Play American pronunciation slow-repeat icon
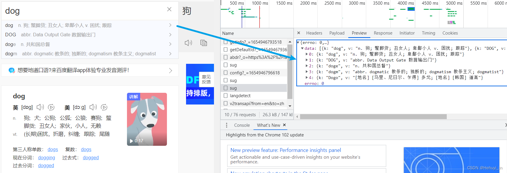Viewport: 507px width, 173px height. (x=104, y=107)
